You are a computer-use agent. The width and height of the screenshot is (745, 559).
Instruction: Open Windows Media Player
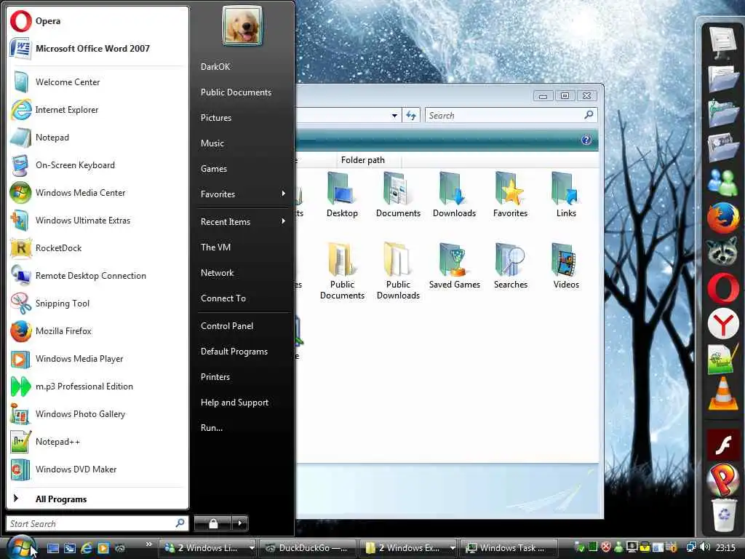coord(97,359)
